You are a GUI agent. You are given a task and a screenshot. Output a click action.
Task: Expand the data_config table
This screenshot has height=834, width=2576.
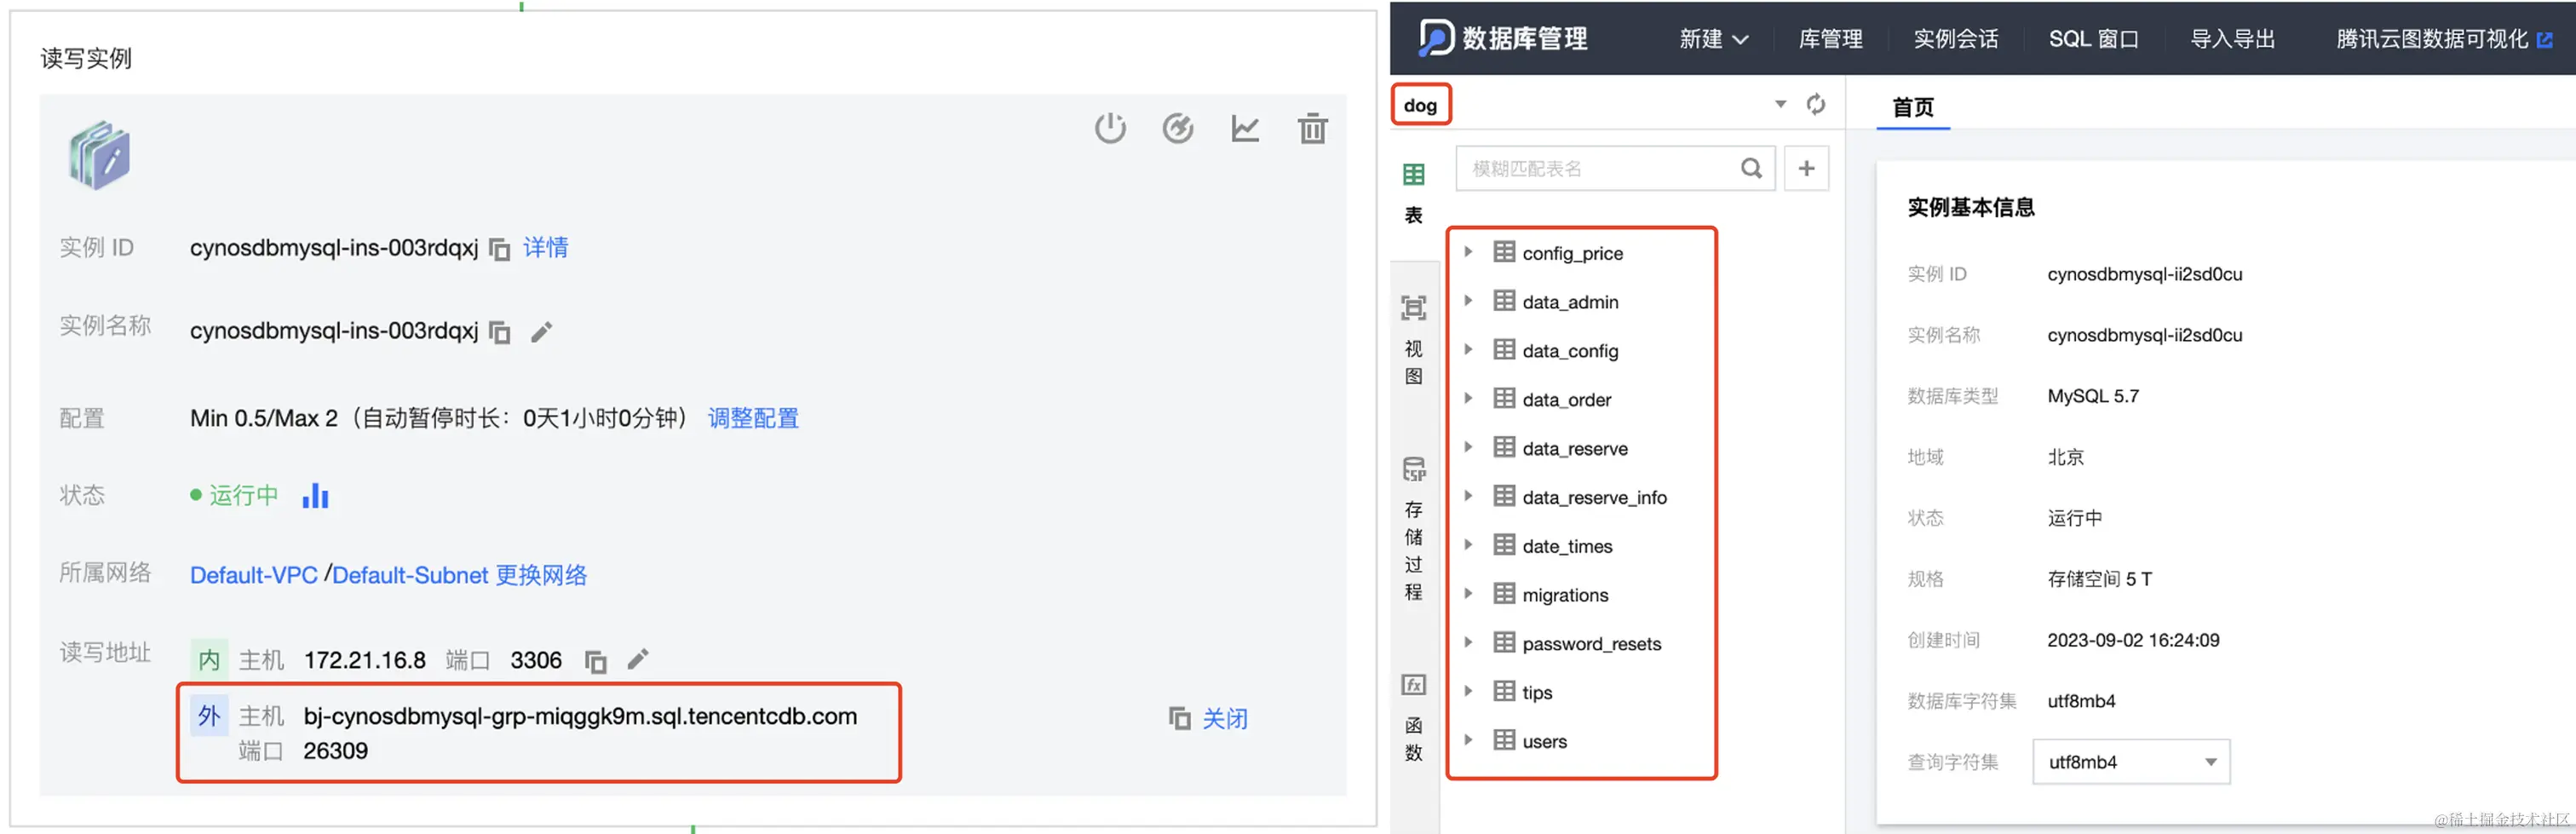(x=1468, y=350)
